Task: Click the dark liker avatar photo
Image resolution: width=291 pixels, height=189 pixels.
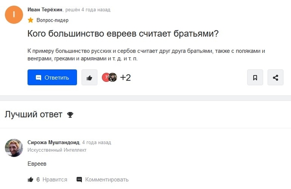Action: coord(113,77)
